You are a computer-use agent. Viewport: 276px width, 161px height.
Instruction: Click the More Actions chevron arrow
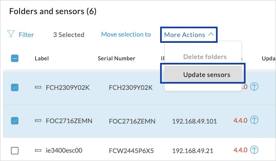(211, 34)
